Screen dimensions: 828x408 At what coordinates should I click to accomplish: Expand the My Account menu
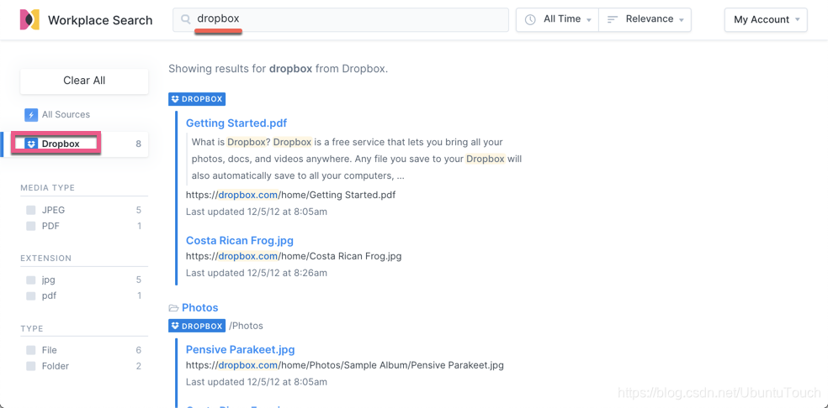pyautogui.click(x=766, y=19)
